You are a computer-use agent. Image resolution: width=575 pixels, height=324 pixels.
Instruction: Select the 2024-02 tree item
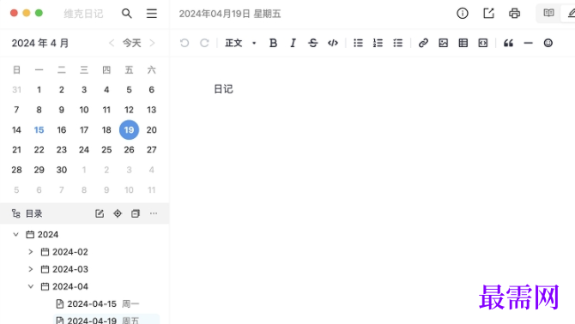coord(64,252)
